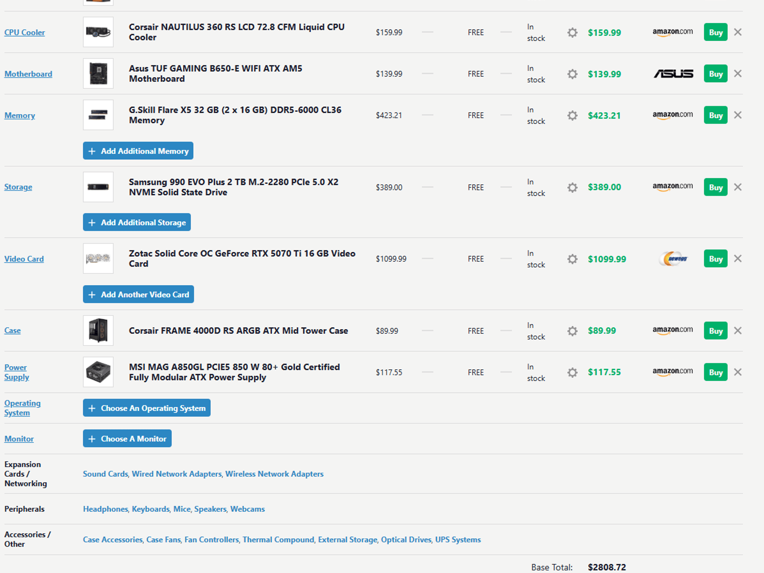Image resolution: width=764 pixels, height=573 pixels.
Task: Remove the Corsair NAUTILUS CPU cooler
Action: click(x=738, y=32)
